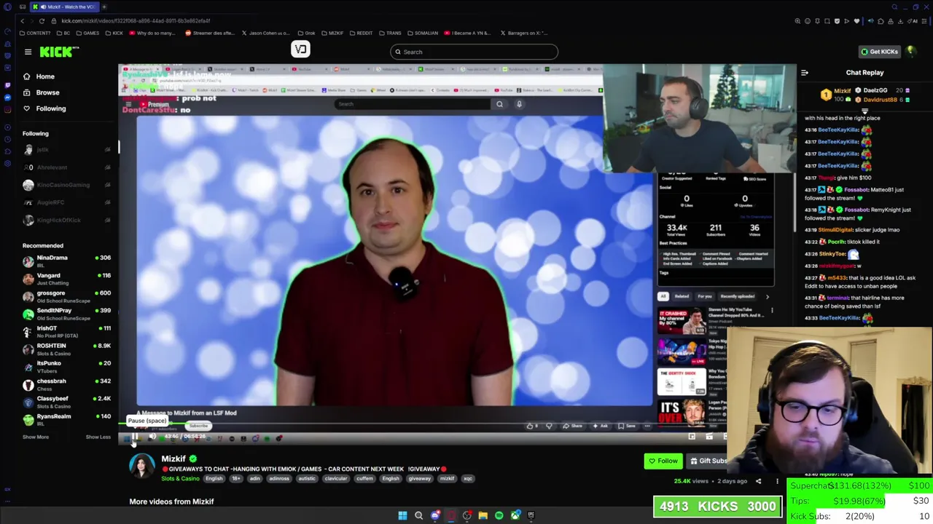Click the Chat Replay header
The image size is (933, 524).
864,73
